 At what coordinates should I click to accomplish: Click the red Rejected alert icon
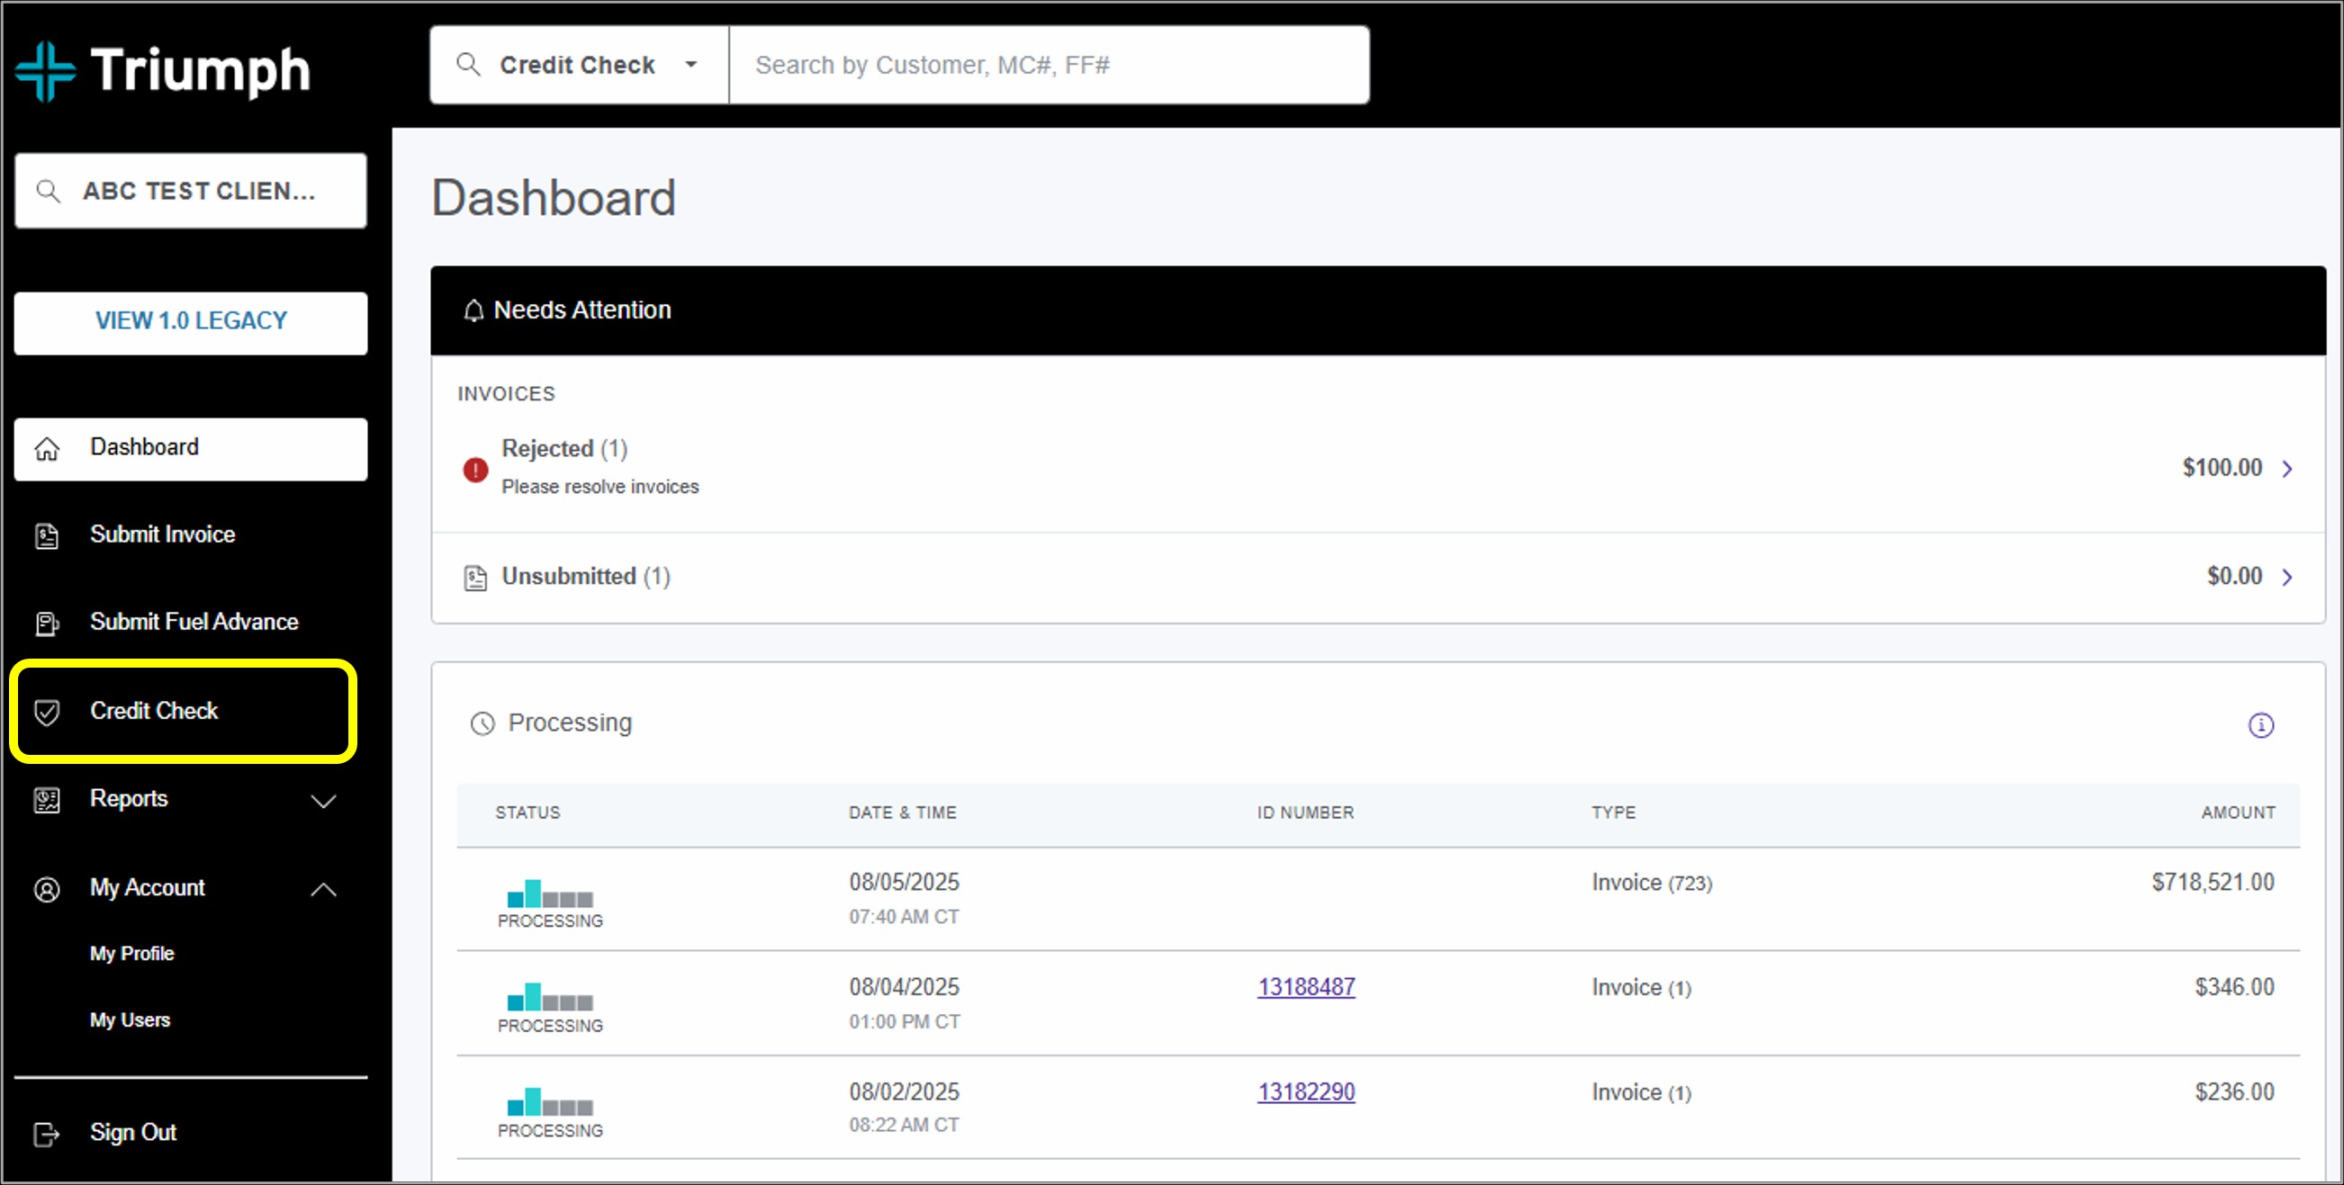click(475, 470)
